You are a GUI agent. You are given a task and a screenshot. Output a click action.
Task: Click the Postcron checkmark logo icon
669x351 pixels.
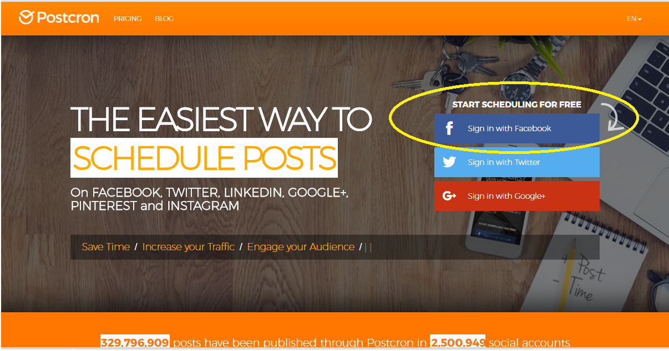[x=27, y=18]
